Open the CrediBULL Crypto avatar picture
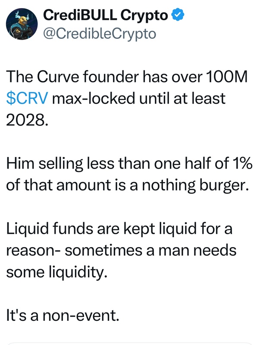257x345 pixels. (22, 24)
